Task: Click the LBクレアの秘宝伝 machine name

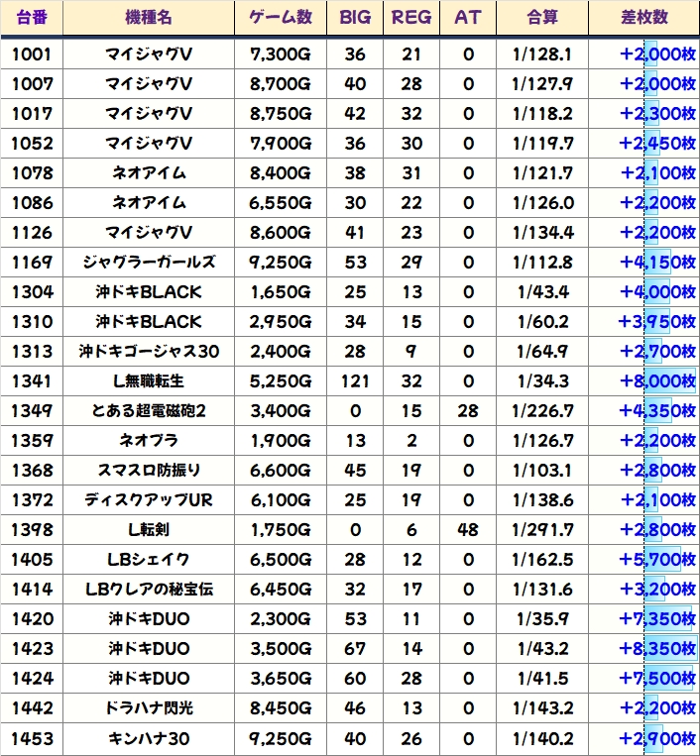Action: tap(148, 590)
